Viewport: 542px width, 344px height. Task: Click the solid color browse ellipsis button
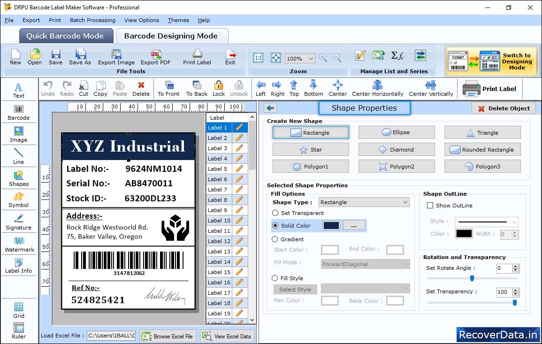[x=354, y=225]
